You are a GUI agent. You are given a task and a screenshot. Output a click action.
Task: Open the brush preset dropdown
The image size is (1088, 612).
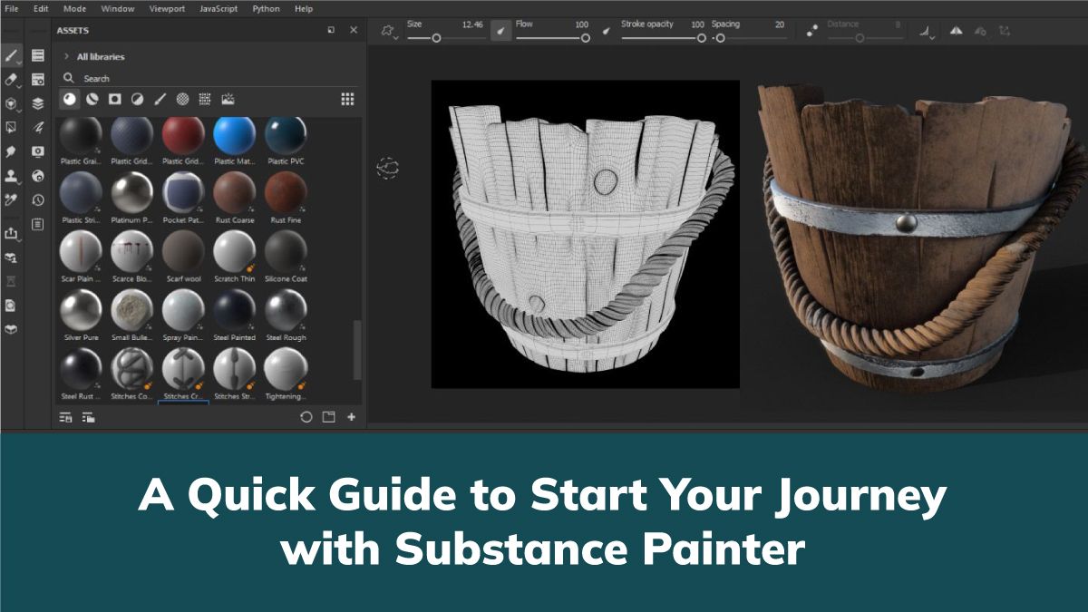[390, 30]
